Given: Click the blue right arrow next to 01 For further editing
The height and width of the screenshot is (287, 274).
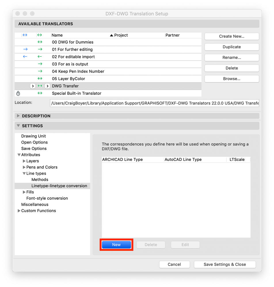Looking at the screenshot, I should (25, 49).
